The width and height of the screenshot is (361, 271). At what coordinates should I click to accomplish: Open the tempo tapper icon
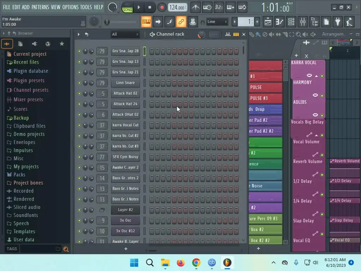[x=349, y=22]
